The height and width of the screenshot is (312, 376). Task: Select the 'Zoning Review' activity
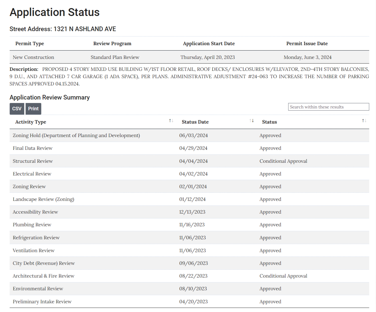pyautogui.click(x=29, y=187)
